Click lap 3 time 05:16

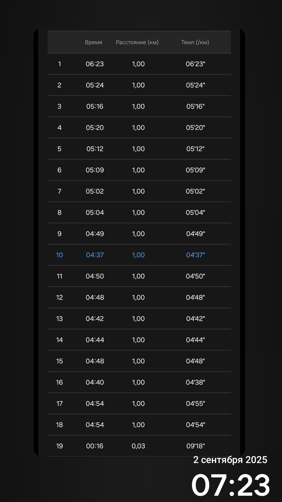coord(95,106)
